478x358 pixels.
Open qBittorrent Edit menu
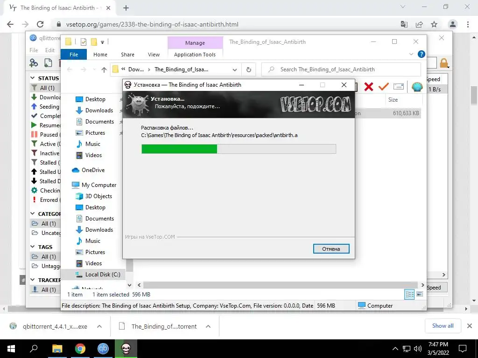pyautogui.click(x=49, y=50)
